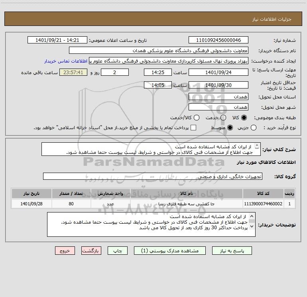Click the واحد شمارش column header
The height and width of the screenshot is (297, 307).
coord(110,193)
